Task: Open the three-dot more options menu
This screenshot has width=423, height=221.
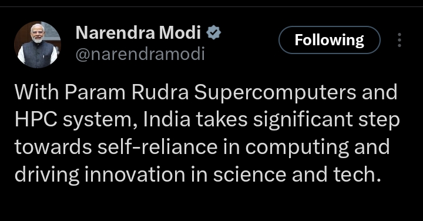Action: pyautogui.click(x=399, y=40)
